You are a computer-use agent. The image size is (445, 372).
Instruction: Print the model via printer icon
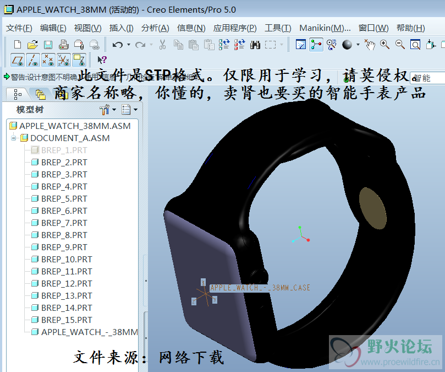[x=63, y=45]
